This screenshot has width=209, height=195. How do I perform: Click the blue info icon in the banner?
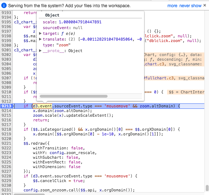pyautogui.click(x=4, y=6)
